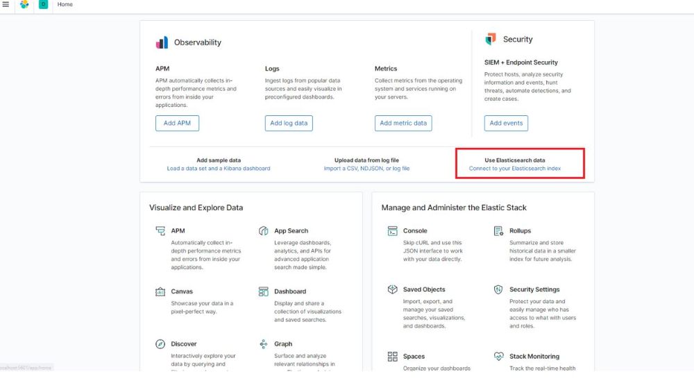Click the Saved Objects icon

tap(393, 289)
